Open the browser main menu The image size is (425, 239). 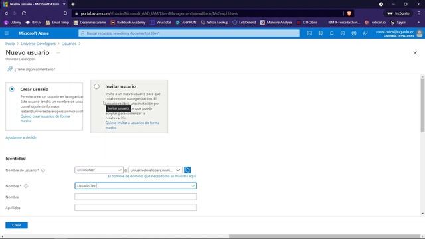419,13
